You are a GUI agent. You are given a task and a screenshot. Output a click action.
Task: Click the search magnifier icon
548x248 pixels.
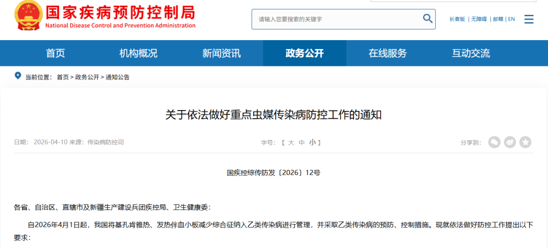[427, 19]
